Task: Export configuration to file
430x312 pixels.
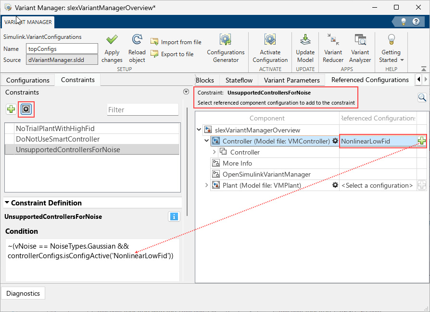Action: pyautogui.click(x=172, y=54)
